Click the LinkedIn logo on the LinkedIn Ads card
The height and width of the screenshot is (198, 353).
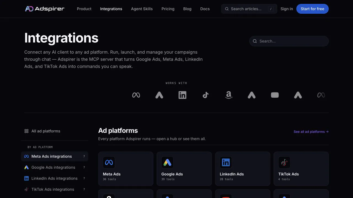coord(226,163)
